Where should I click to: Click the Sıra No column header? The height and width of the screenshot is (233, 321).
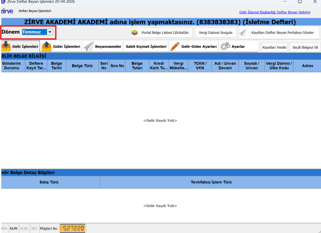[x=117, y=66]
